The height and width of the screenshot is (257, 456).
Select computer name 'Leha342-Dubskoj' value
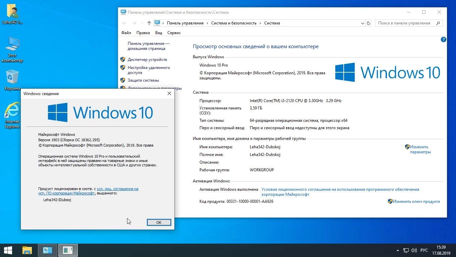pos(265,147)
